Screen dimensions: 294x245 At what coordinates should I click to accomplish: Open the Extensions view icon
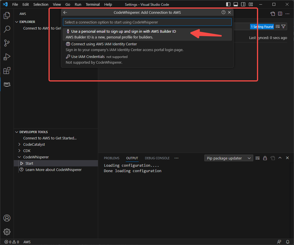[7, 71]
